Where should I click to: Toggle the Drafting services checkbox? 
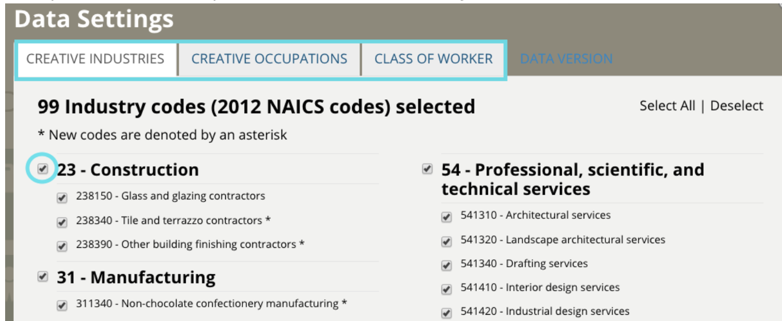point(446,266)
